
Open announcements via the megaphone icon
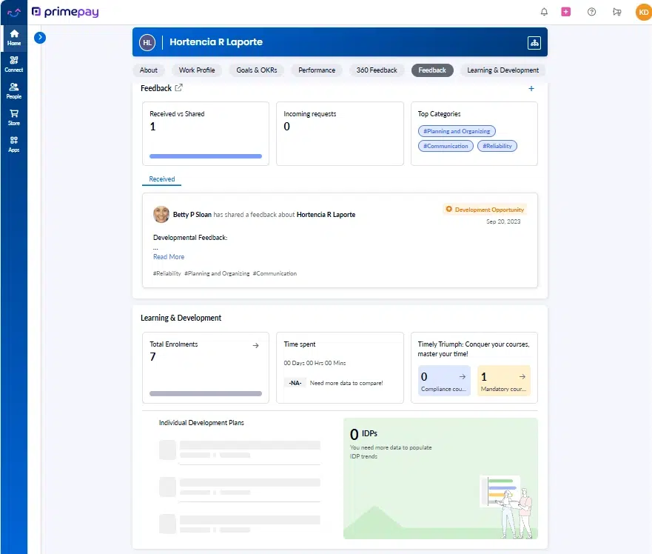[x=615, y=12]
